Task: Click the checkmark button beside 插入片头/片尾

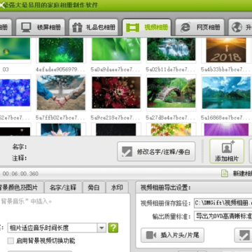Action: 243,235
